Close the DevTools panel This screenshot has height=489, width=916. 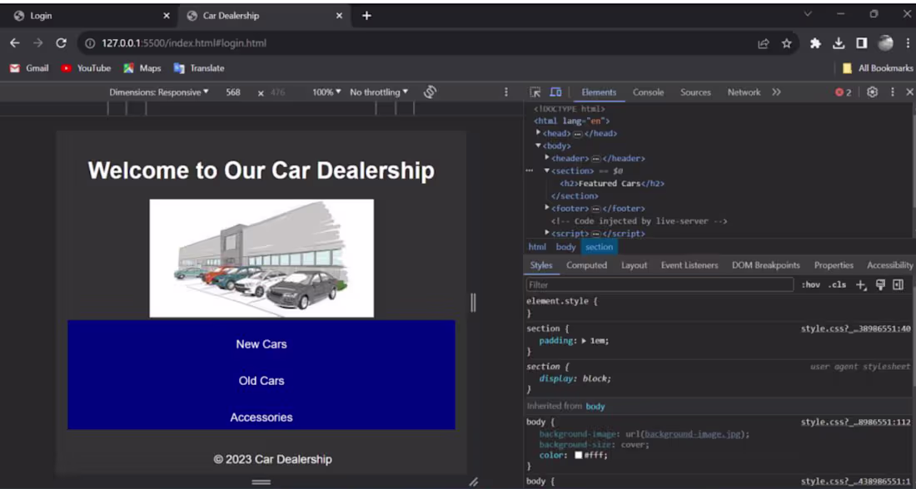(x=909, y=92)
